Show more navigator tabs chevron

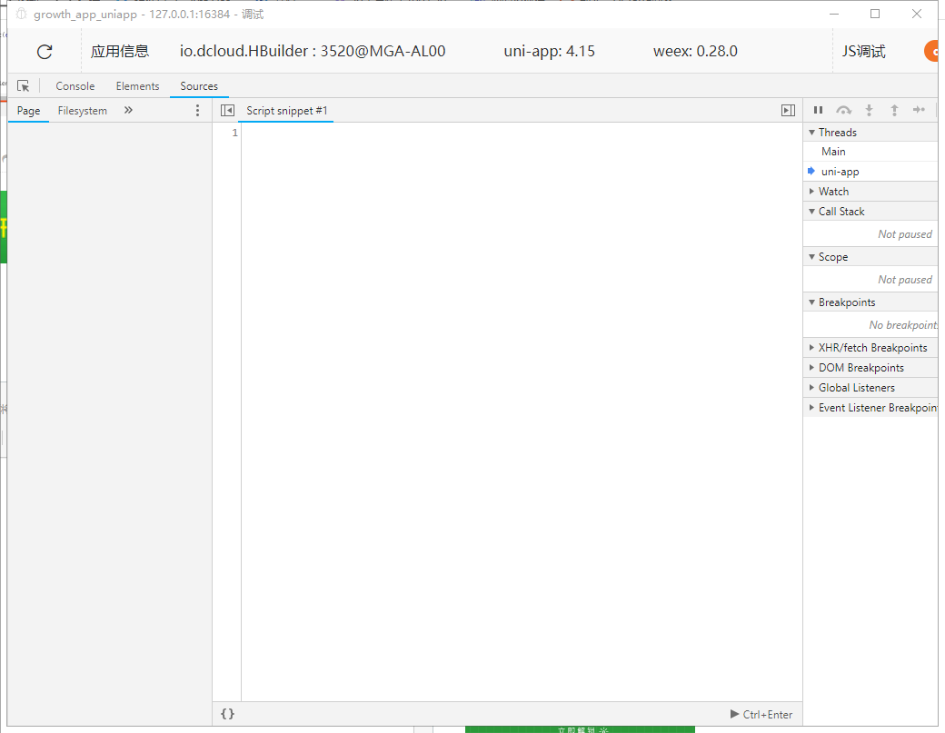[x=128, y=111]
